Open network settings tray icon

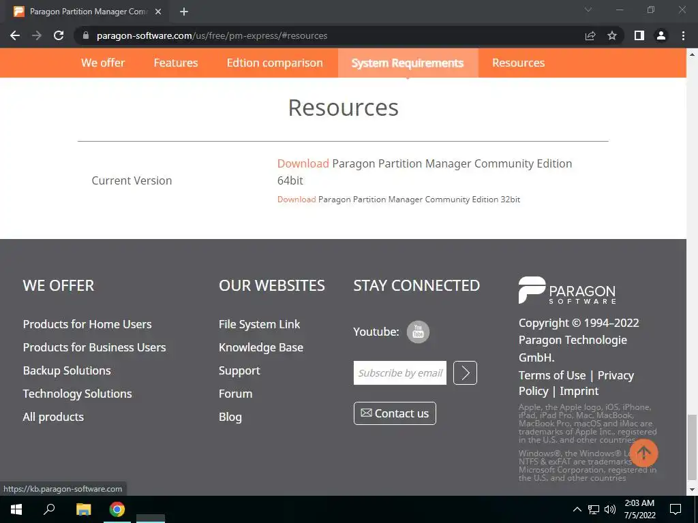pyautogui.click(x=594, y=509)
